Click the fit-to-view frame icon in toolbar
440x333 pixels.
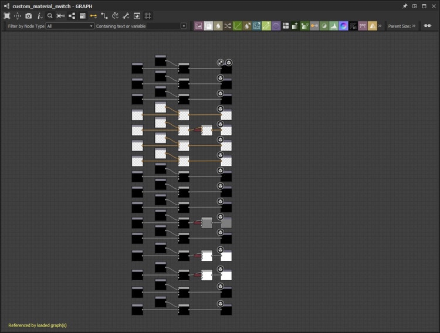pyautogui.click(x=7, y=16)
